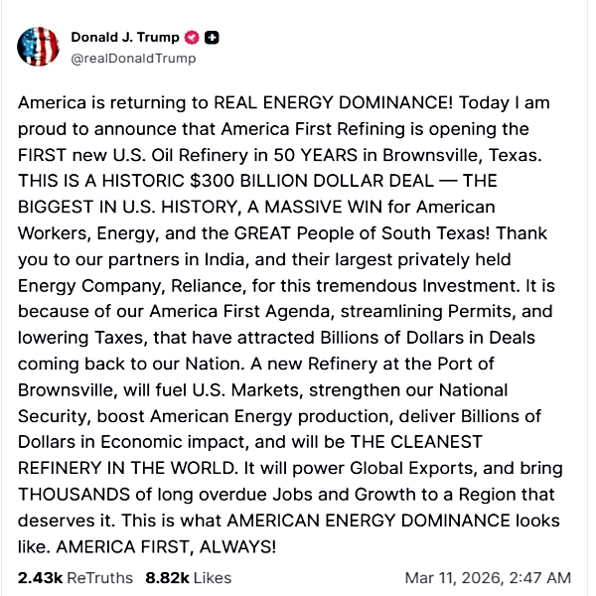
Task: Click the 2:47 AM post time
Action: (541, 577)
